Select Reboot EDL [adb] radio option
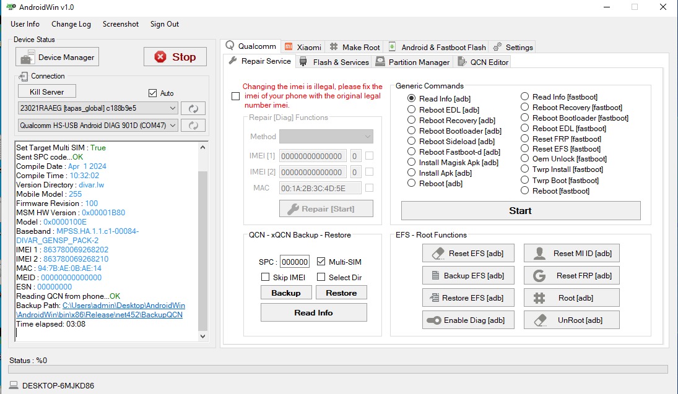The image size is (678, 394). pos(411,109)
